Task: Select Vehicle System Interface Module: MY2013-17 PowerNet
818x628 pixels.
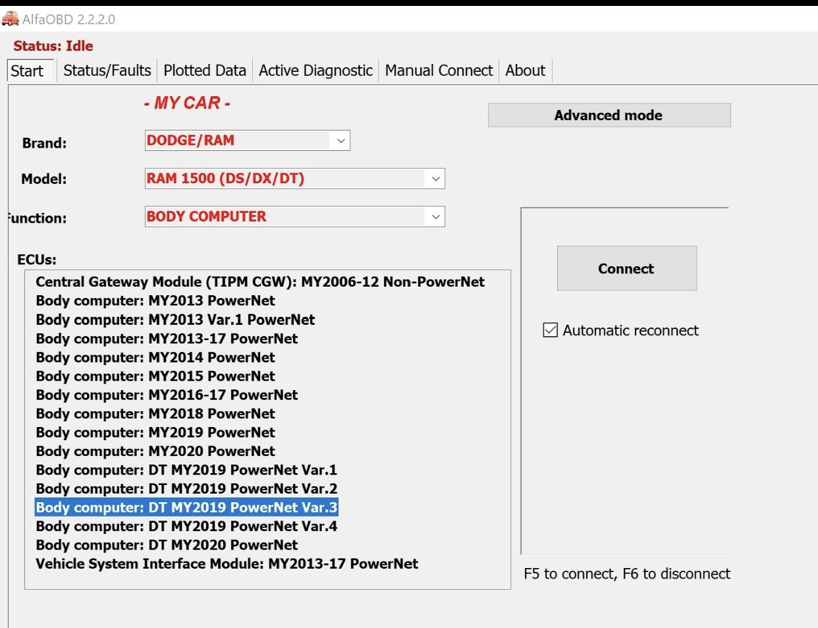Action: click(x=227, y=564)
